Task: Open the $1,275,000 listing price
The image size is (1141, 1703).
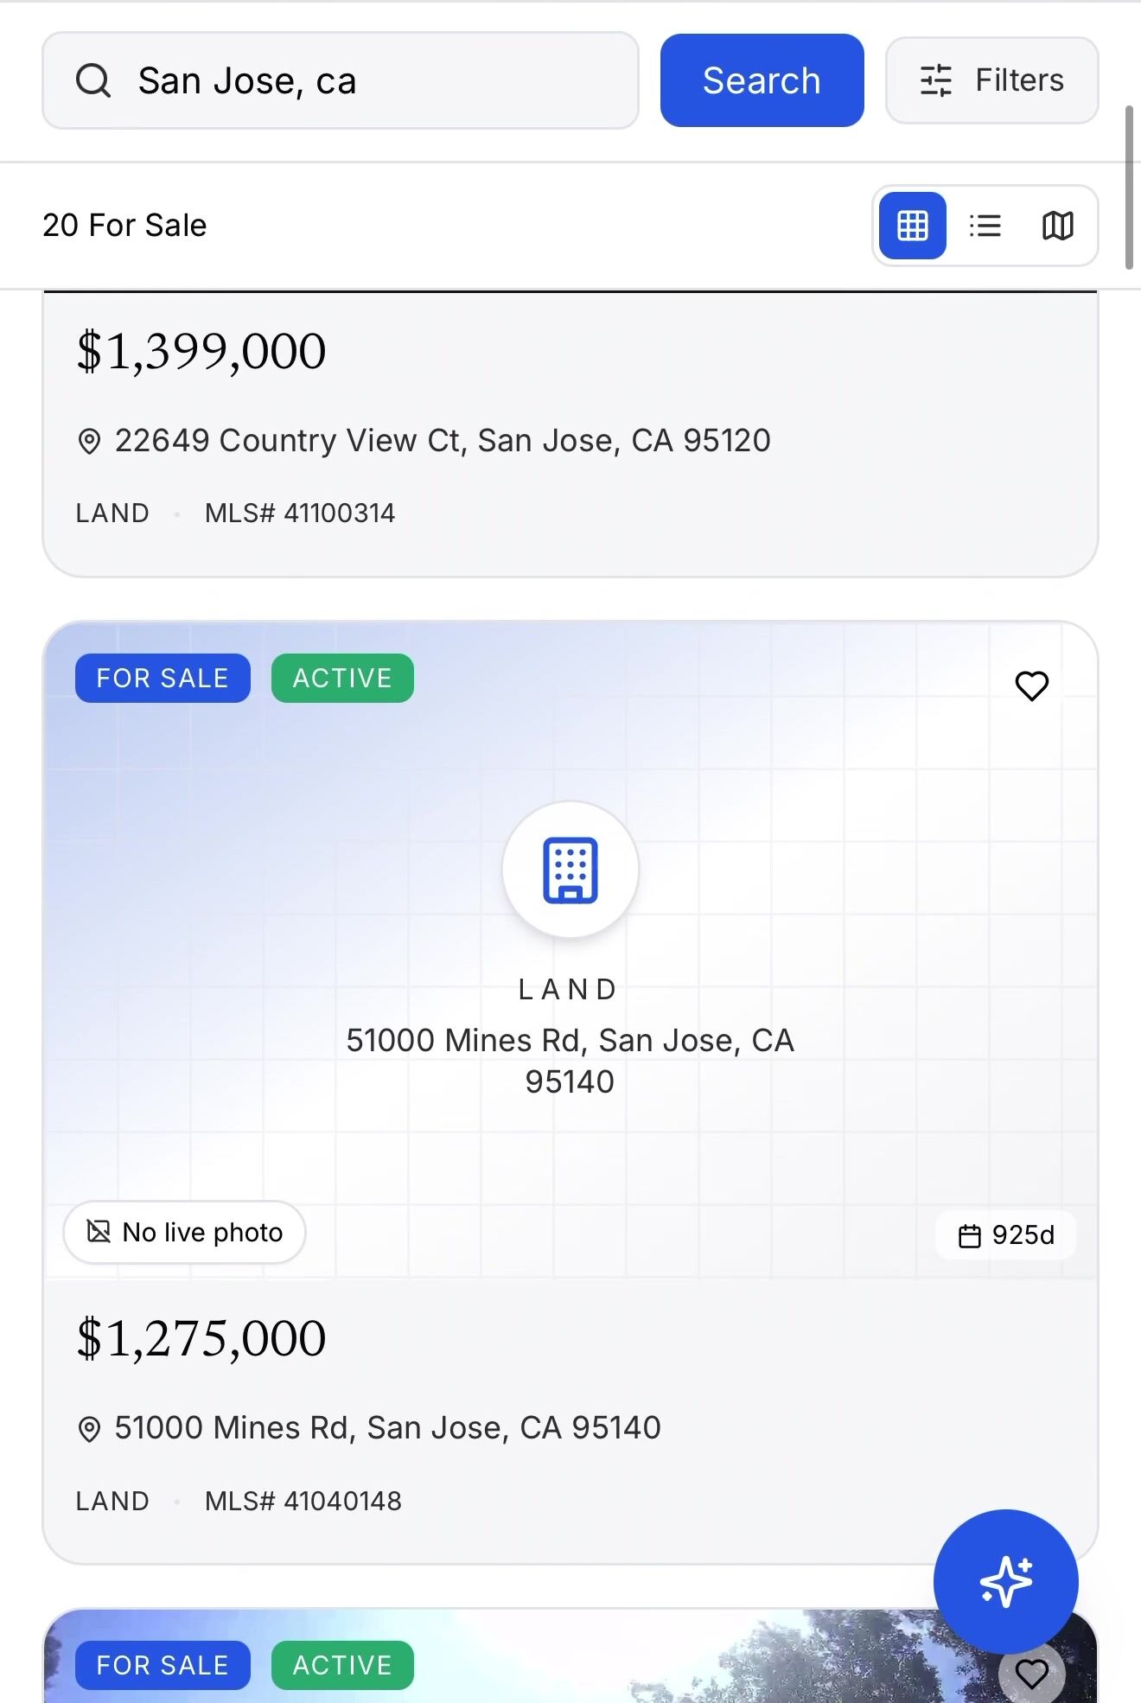Action: tap(201, 1338)
